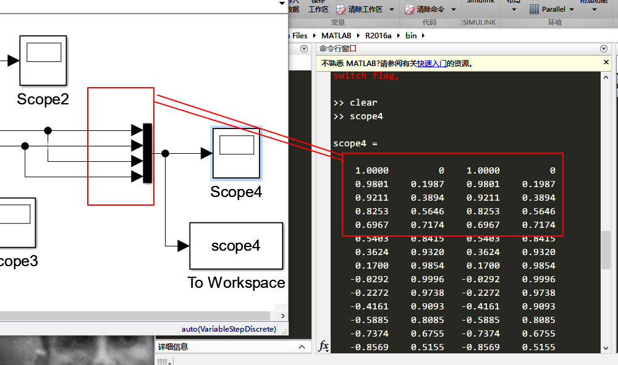
Task: Close the getting started info banner
Action: point(606,62)
